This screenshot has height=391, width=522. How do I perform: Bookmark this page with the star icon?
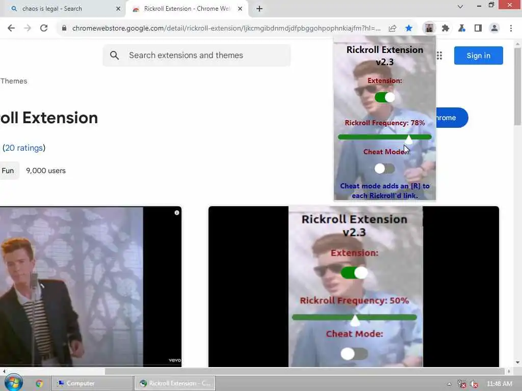click(409, 29)
